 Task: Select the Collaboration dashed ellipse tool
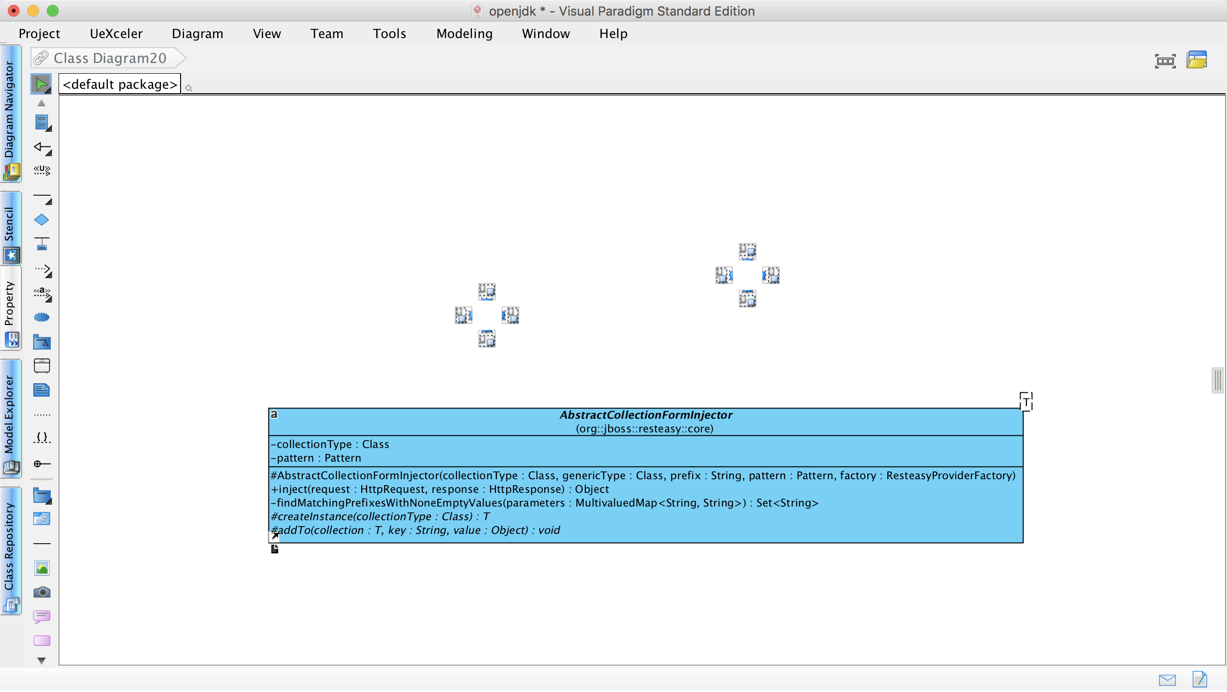(x=41, y=318)
